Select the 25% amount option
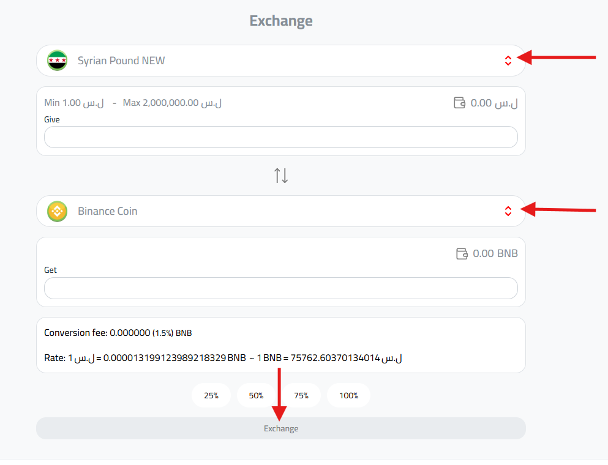Viewport: 608px width, 465px height. (x=211, y=395)
